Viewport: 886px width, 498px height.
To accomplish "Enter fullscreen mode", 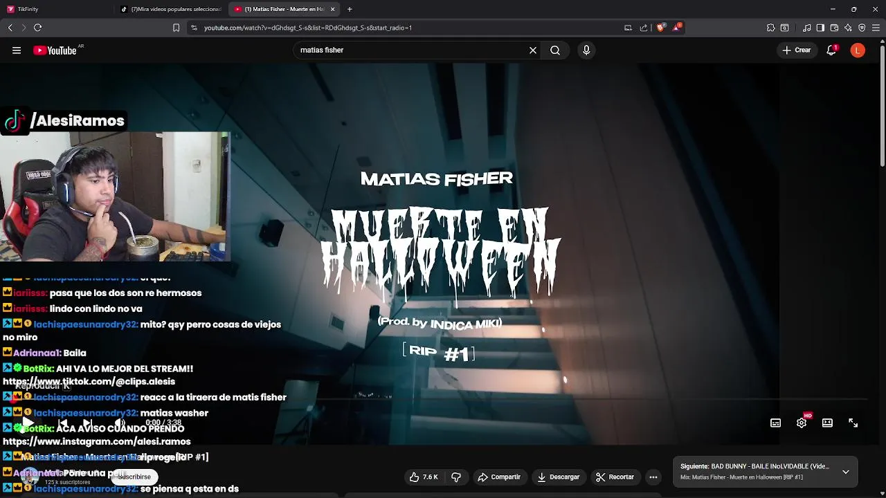I will click(x=853, y=423).
